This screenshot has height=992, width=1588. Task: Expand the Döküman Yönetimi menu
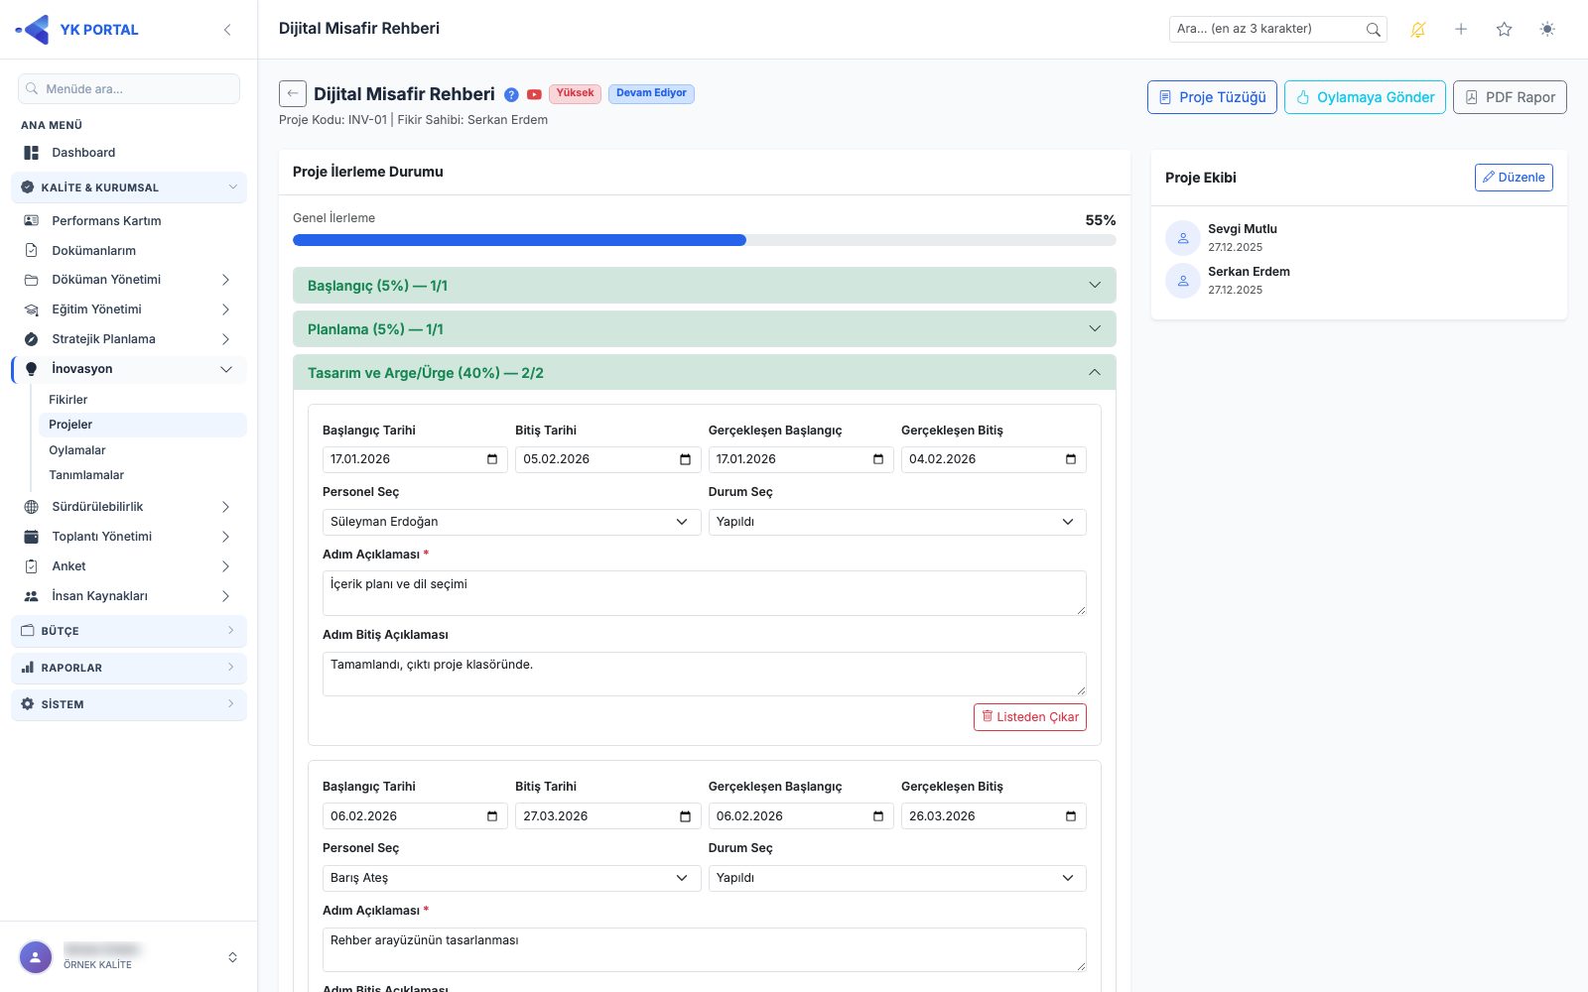pos(129,280)
